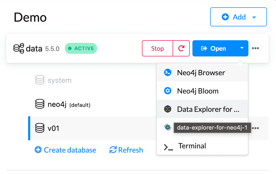Click the Neo4j Bloom flower icon

click(168, 91)
